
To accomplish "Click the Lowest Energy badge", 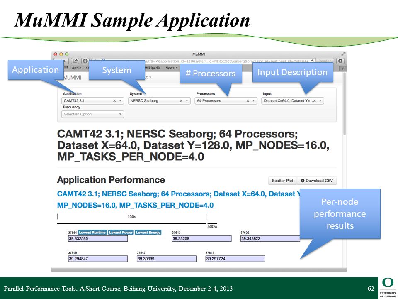I will coord(148,233).
